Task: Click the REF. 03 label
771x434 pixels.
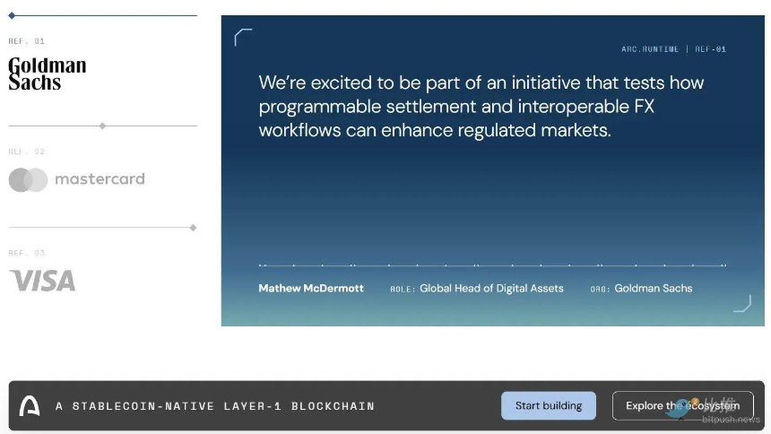Action: click(x=27, y=254)
